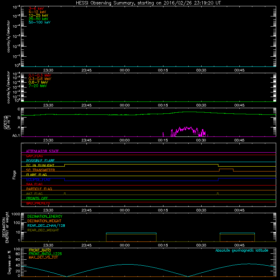Select the ATTENUATOR_STATE flag label

pos(42,151)
